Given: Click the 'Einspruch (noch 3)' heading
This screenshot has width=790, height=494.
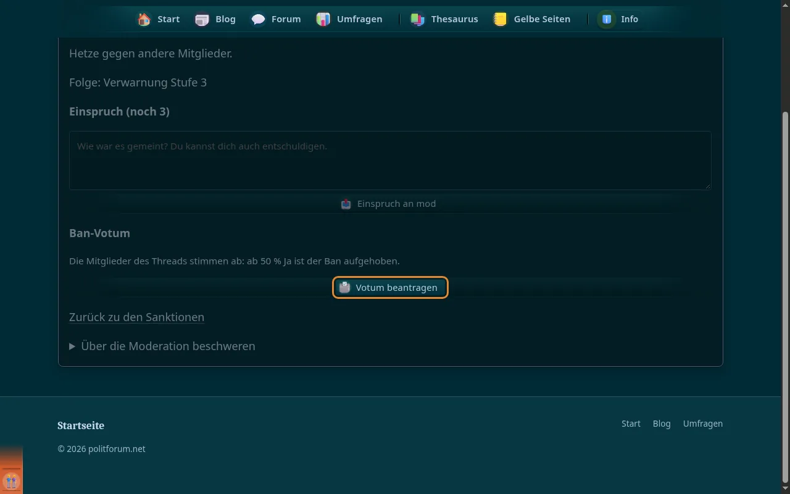Looking at the screenshot, I should (x=119, y=112).
